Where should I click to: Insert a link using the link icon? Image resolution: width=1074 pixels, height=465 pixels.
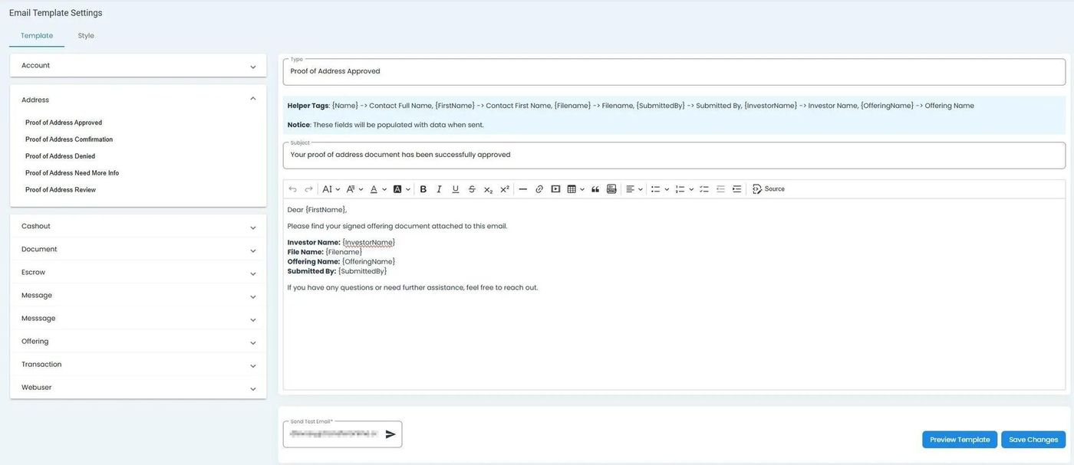point(539,189)
